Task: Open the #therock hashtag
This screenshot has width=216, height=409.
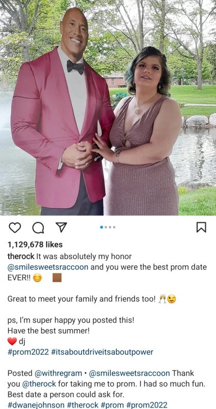Action: (x=83, y=405)
